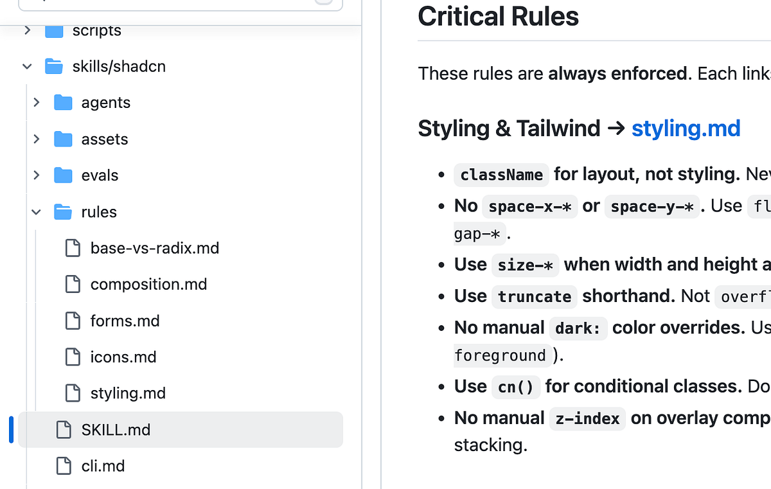Screen dimensions: 771x489
Task: Click the assets folder icon
Action: (x=63, y=139)
